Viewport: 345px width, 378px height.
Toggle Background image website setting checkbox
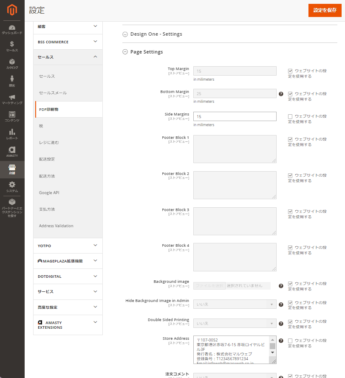(290, 284)
